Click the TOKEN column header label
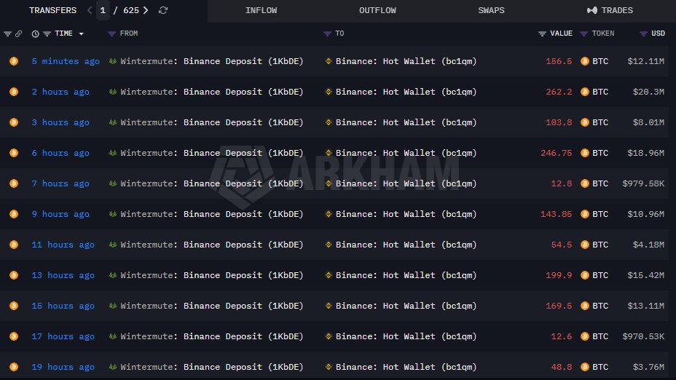 coord(603,33)
